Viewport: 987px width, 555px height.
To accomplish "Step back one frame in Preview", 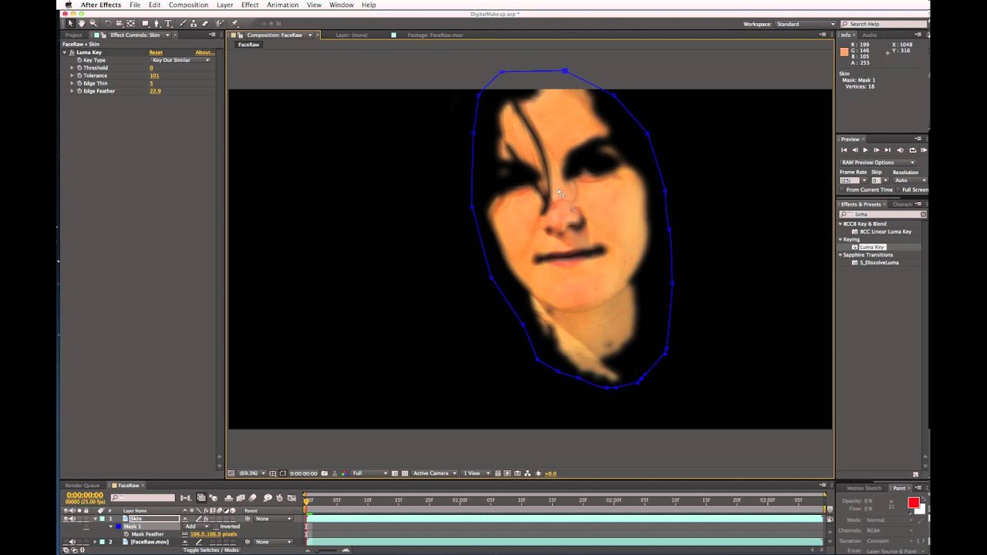I will pos(854,150).
